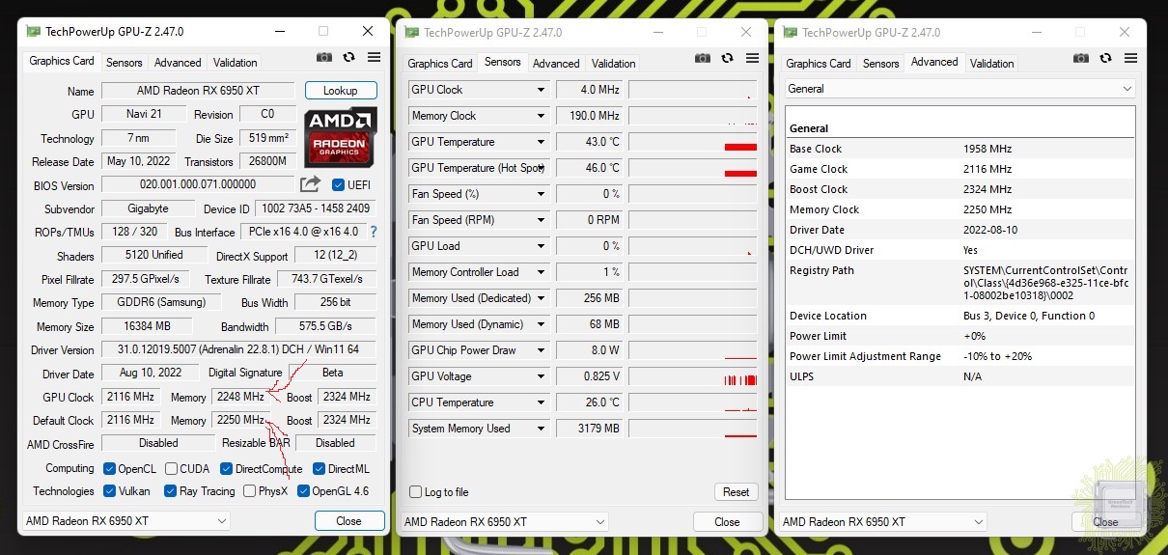Click GPU-Z app icon in Advanced window title

(x=791, y=33)
